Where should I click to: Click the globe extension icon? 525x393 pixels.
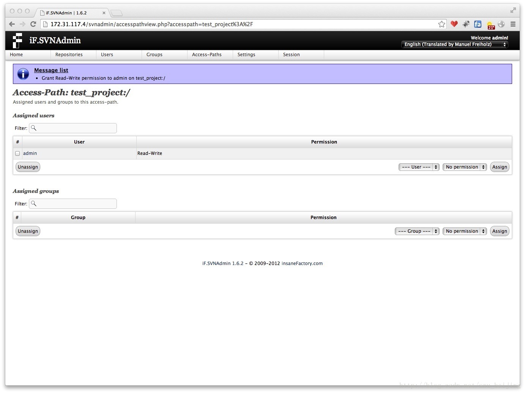click(501, 24)
